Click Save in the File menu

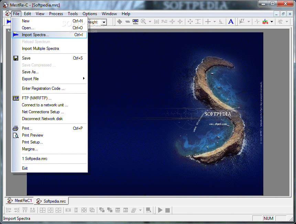pos(49,58)
